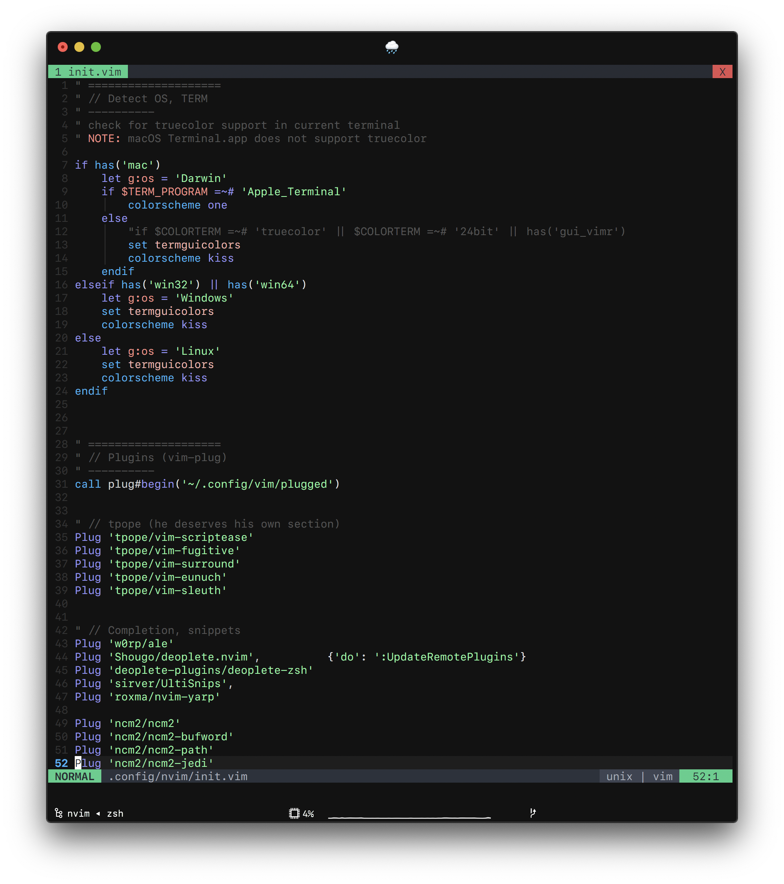Click the 'ncm2/ncm2' plugin string
This screenshot has width=784, height=884.
(145, 724)
